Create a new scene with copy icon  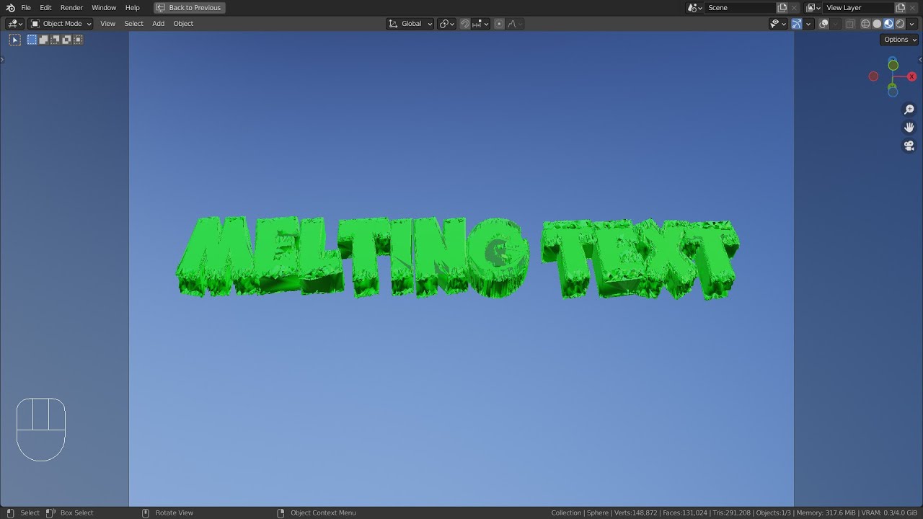pos(782,7)
